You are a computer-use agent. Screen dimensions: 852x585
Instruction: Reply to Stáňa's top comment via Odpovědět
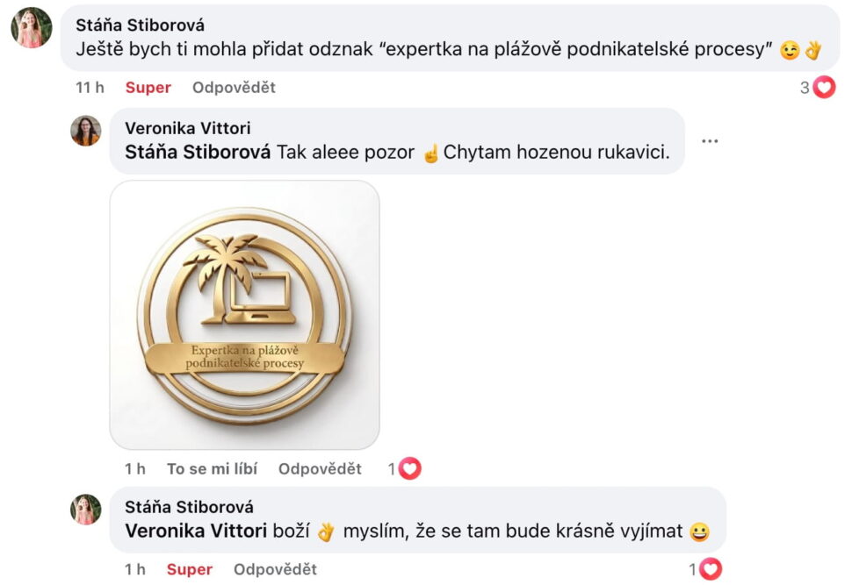234,88
